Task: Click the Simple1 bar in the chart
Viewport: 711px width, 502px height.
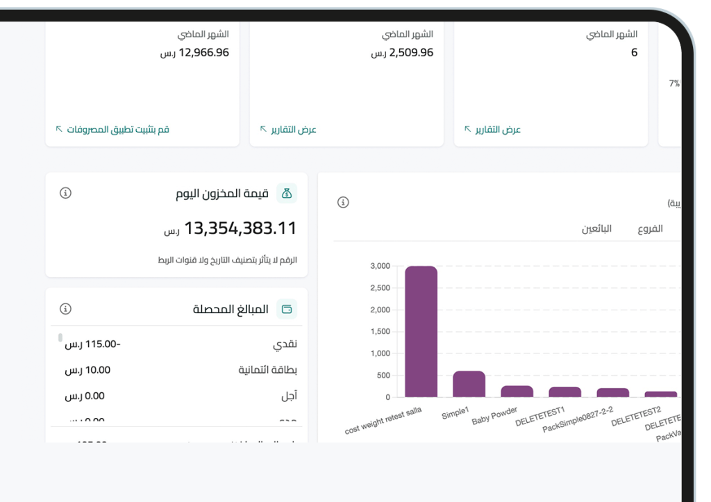Action: pyautogui.click(x=469, y=385)
